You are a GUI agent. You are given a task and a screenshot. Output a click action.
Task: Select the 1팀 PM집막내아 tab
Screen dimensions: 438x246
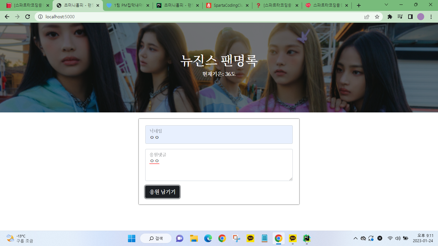point(128,5)
